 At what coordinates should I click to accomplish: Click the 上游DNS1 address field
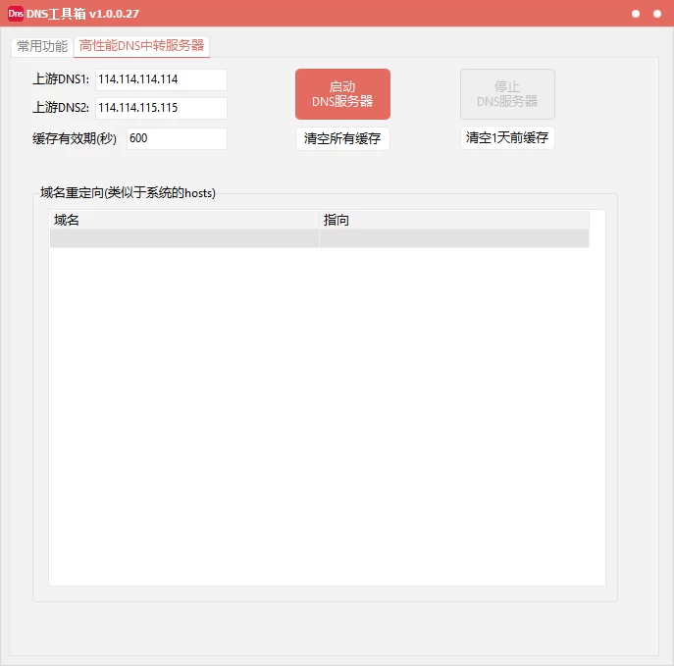(x=161, y=79)
